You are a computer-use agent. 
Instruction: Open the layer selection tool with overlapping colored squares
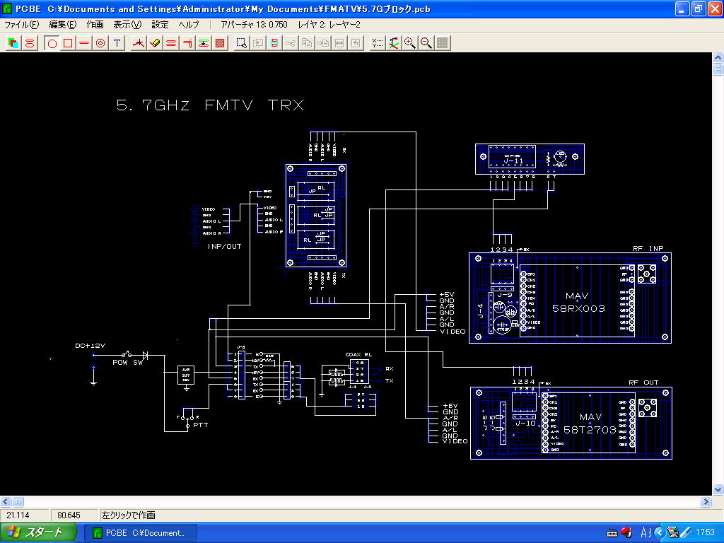[x=13, y=43]
